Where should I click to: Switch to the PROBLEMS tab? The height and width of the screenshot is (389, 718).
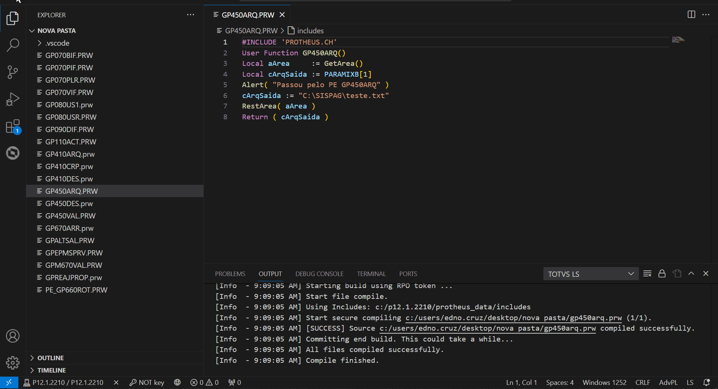pos(230,274)
